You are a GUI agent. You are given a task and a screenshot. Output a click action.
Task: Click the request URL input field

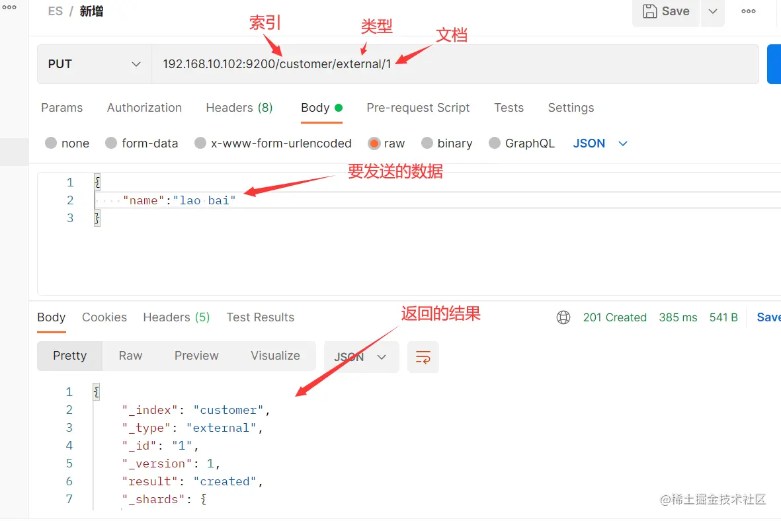(x=455, y=64)
